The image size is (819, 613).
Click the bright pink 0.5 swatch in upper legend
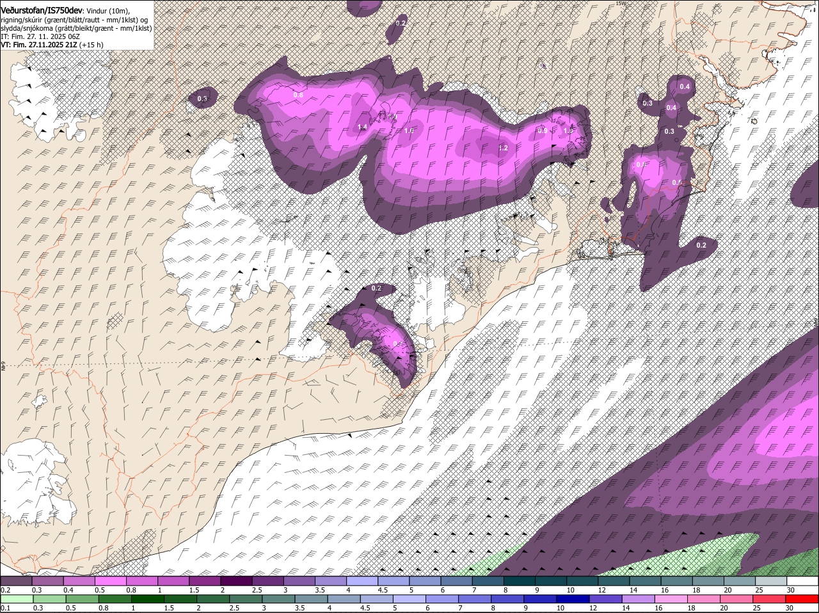point(110,581)
